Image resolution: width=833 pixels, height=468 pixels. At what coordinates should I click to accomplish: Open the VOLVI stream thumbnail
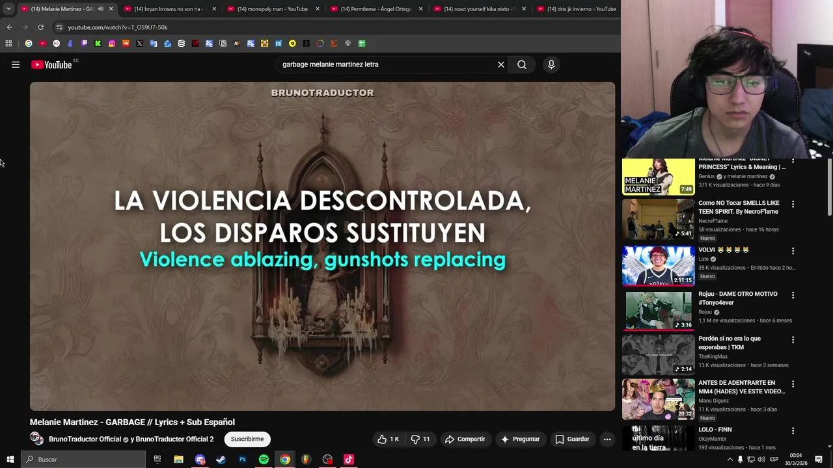pyautogui.click(x=658, y=266)
